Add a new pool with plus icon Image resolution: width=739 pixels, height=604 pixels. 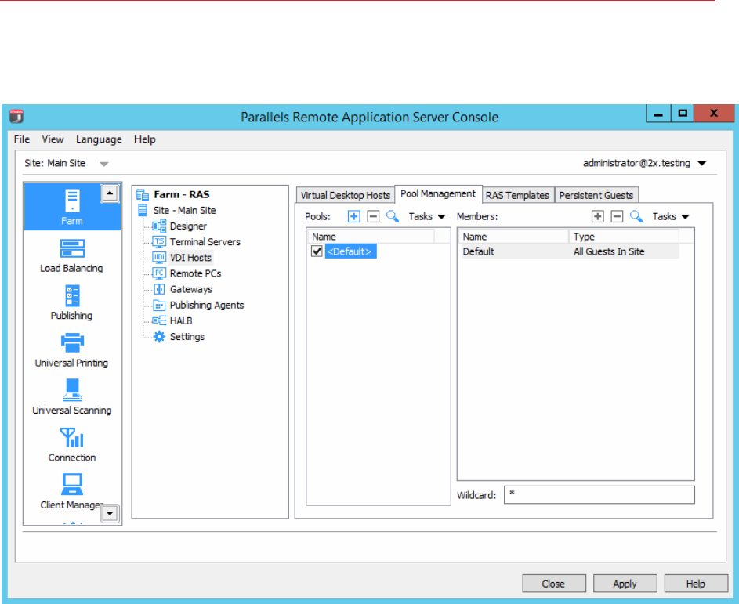(353, 216)
